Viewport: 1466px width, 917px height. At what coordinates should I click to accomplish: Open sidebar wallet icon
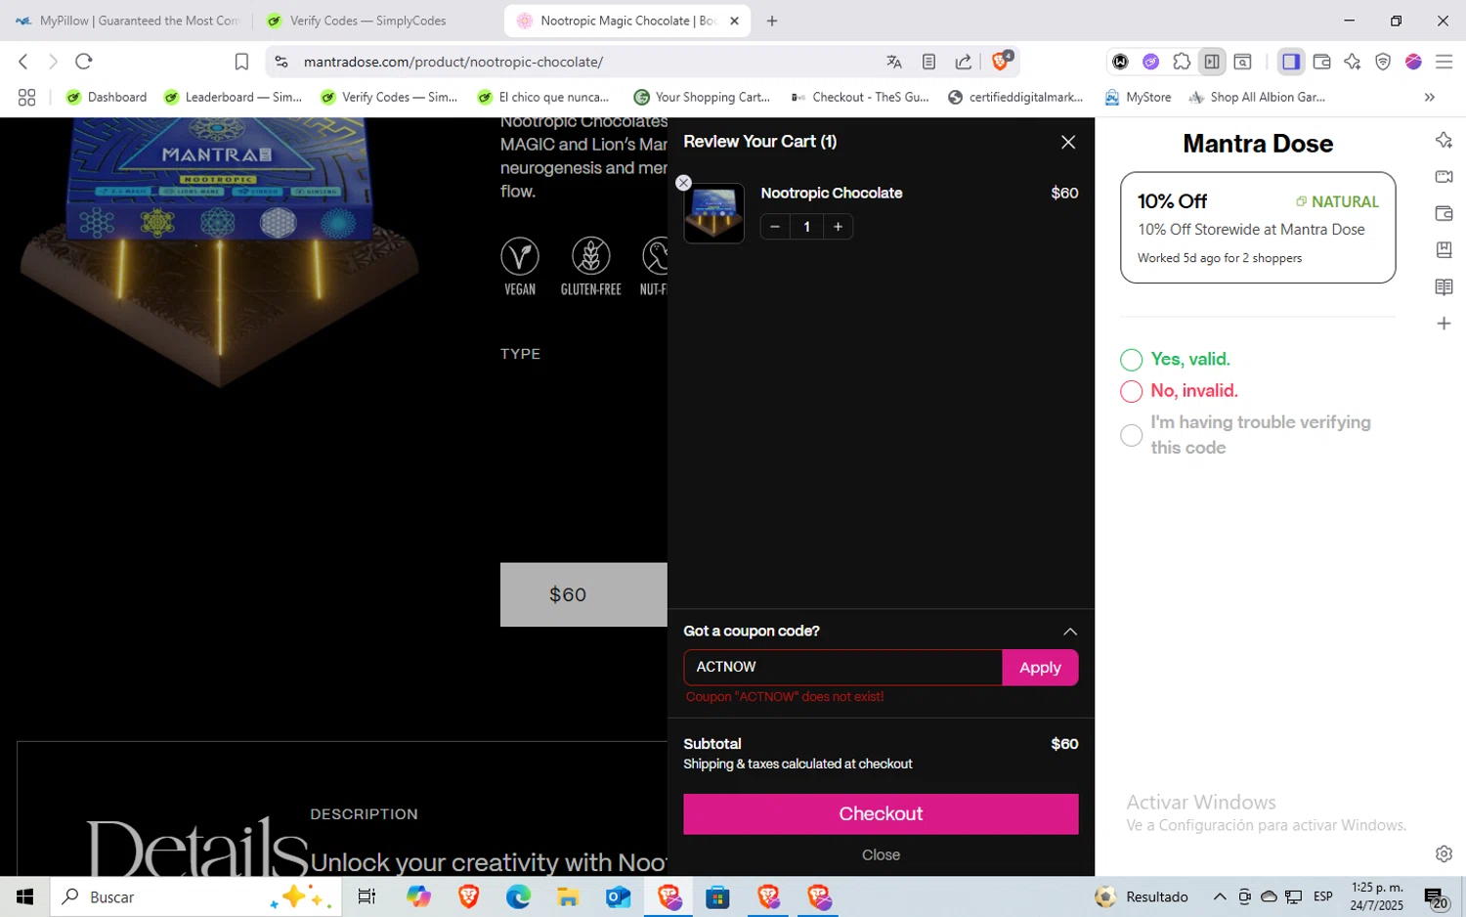pos(1444,213)
